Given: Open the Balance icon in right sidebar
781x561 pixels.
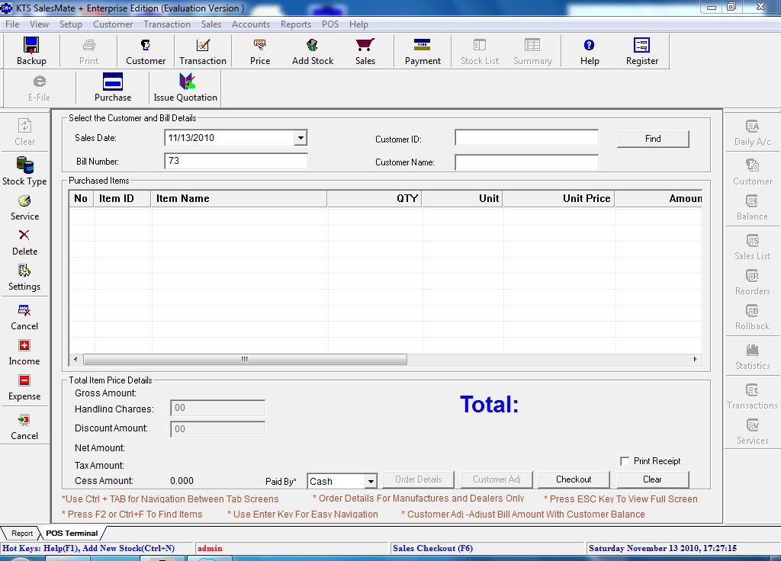Looking at the screenshot, I should click(x=752, y=207).
